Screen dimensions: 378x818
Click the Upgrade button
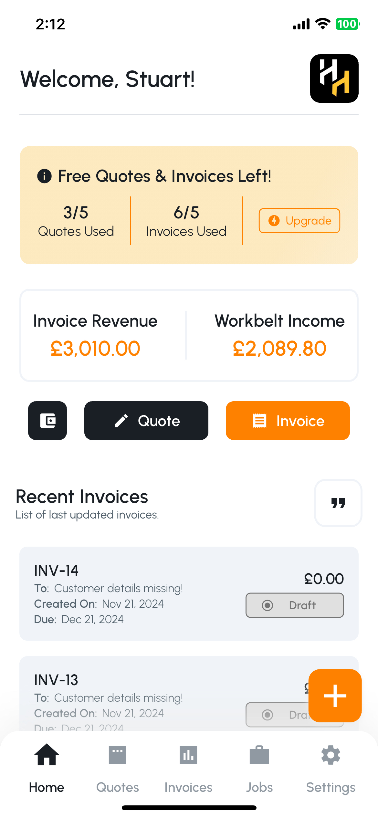299,221
